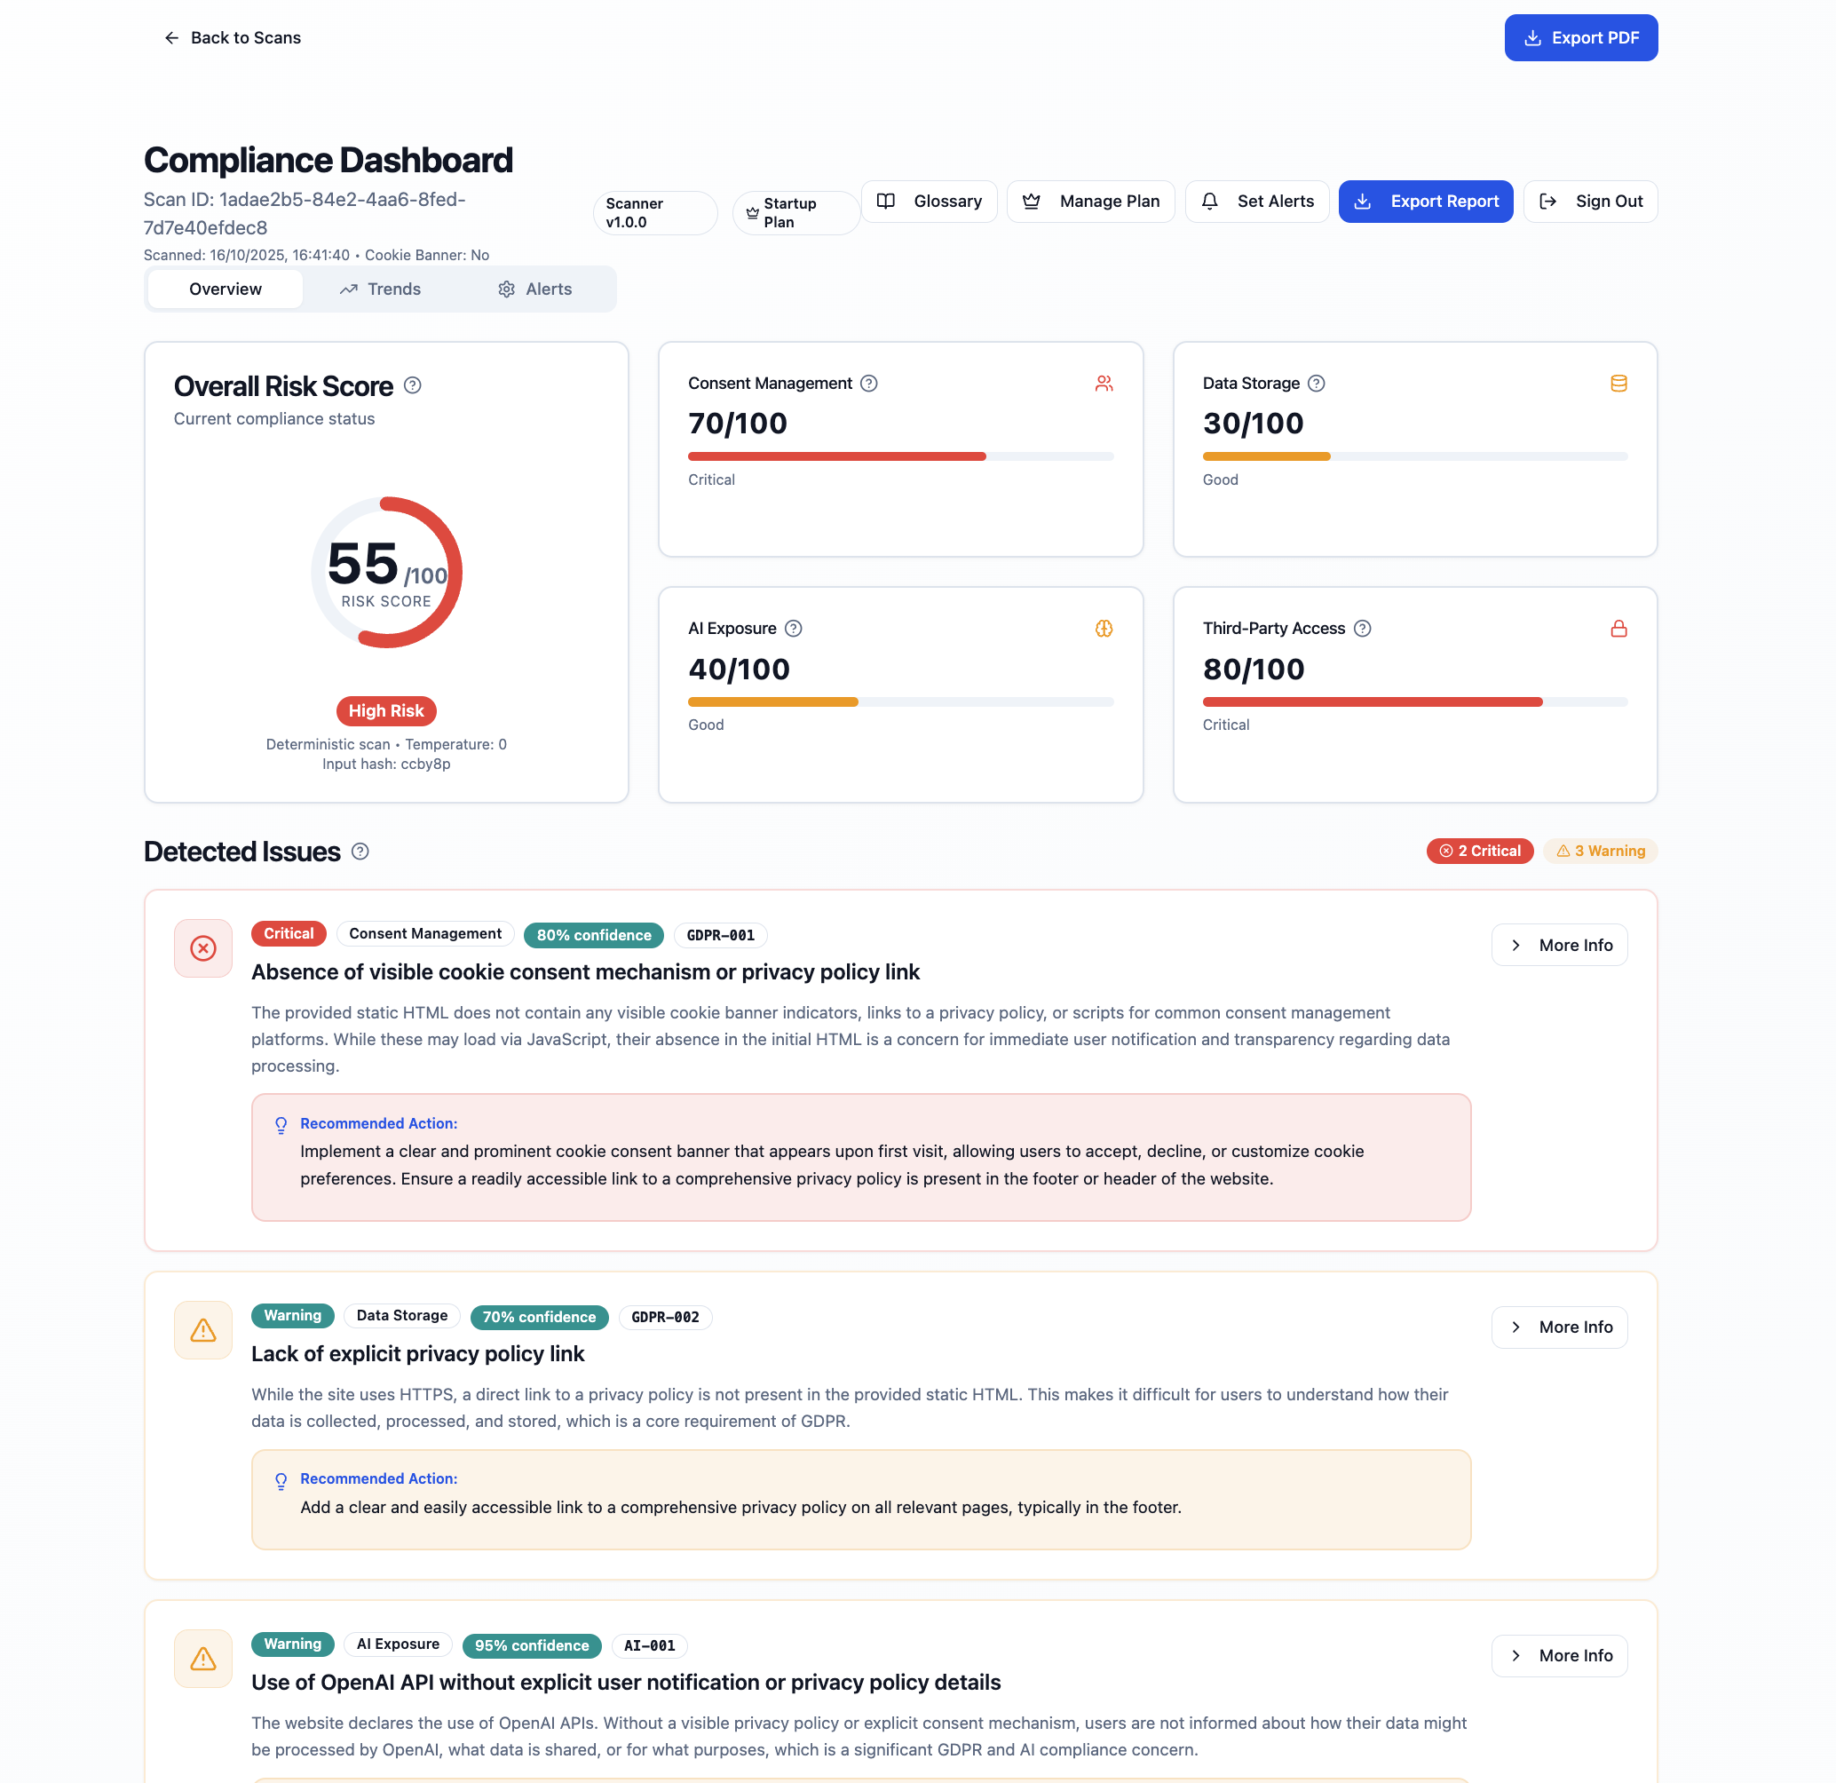The height and width of the screenshot is (1783, 1836).
Task: Click the AI Exposure brain icon
Action: click(x=1104, y=629)
